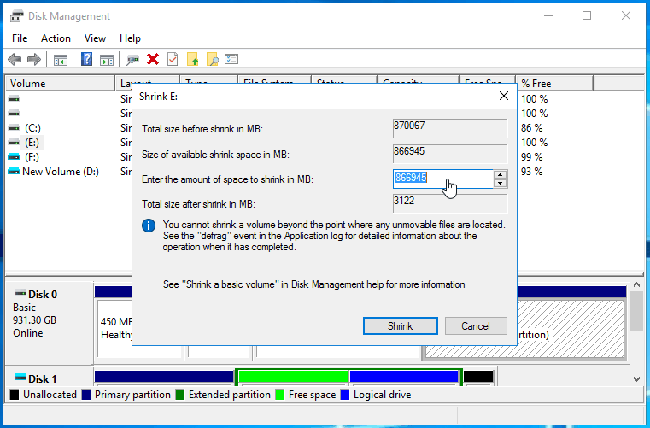Minimize the Disk Management window
The image size is (650, 428).
pyautogui.click(x=548, y=15)
